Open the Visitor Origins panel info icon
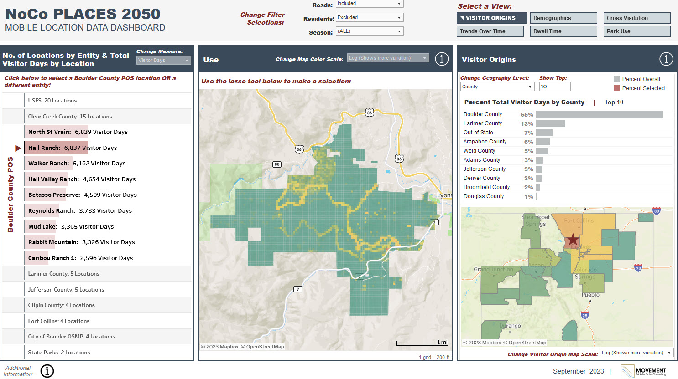The width and height of the screenshot is (678, 379). (x=666, y=59)
